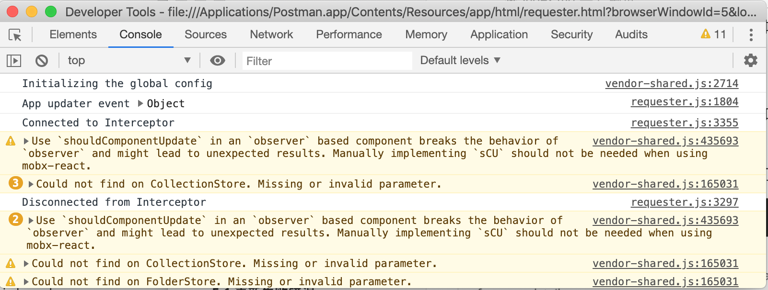
Task: Open the Application tab
Action: click(499, 34)
